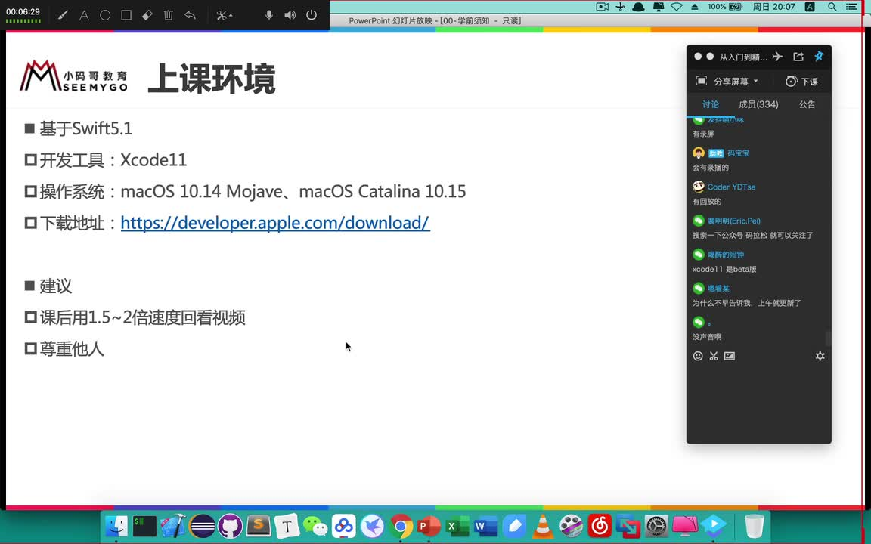871x544 pixels.
Task: Click the microphone icon in the toolbar
Action: [x=269, y=15]
